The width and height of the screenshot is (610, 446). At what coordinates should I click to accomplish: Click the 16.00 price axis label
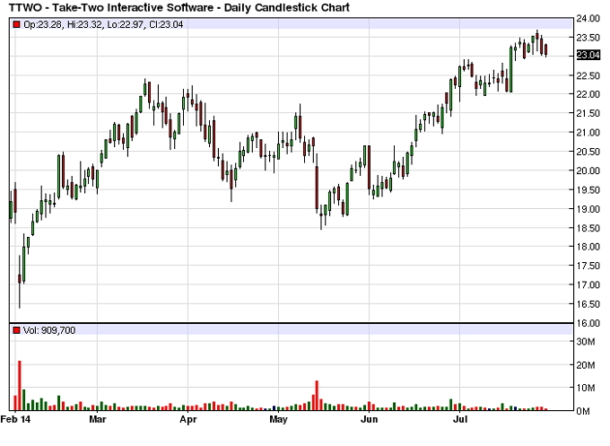pos(588,323)
